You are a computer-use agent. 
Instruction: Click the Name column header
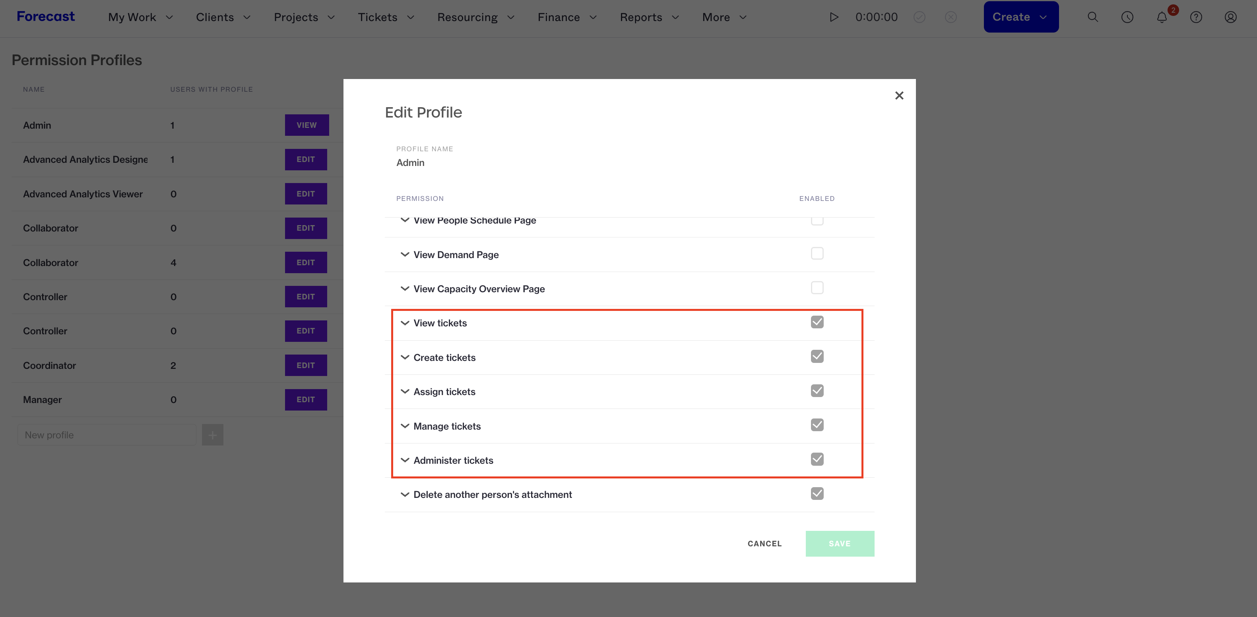coord(34,89)
